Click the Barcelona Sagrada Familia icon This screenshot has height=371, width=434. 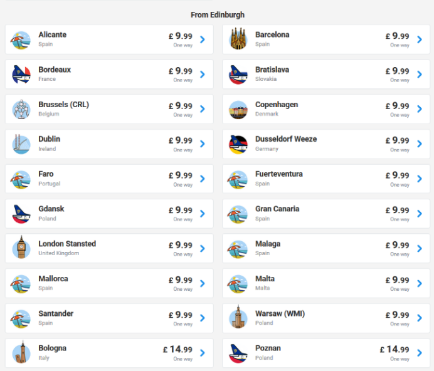click(x=238, y=39)
